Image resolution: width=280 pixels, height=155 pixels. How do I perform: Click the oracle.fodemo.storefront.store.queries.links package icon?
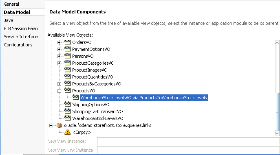[59, 125]
